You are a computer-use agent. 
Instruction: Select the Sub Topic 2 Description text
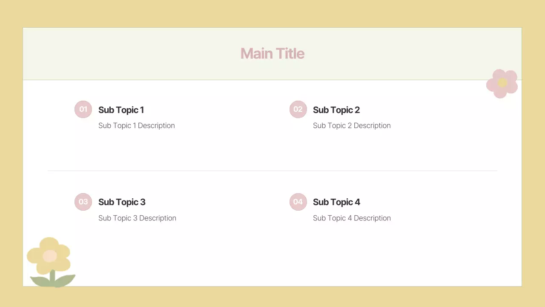[x=352, y=125]
